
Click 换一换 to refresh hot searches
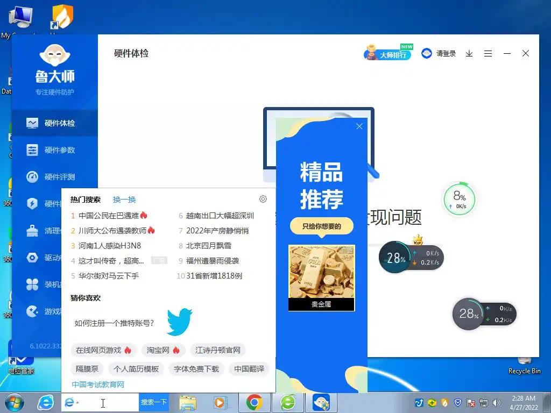pyautogui.click(x=124, y=200)
